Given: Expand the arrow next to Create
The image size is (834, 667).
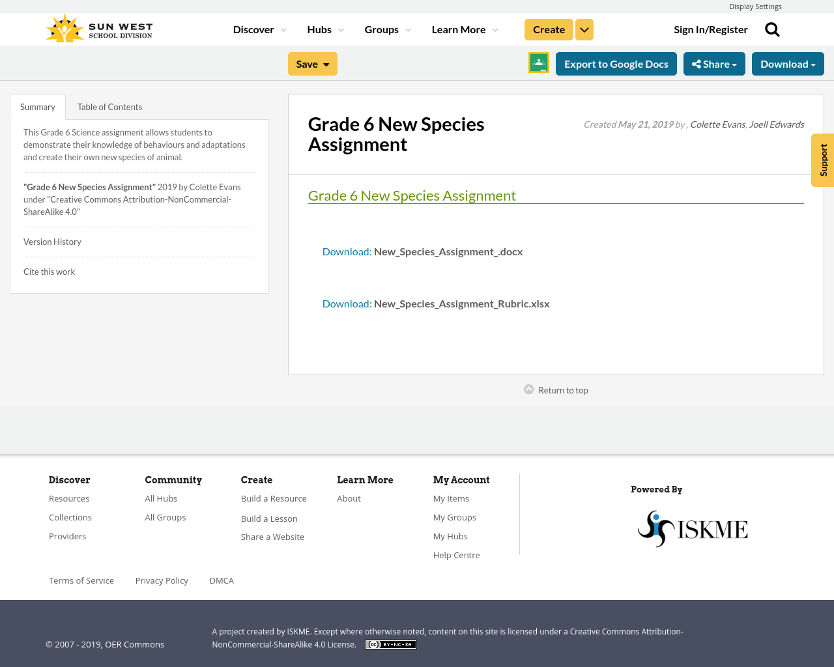Looking at the screenshot, I should [x=584, y=30].
